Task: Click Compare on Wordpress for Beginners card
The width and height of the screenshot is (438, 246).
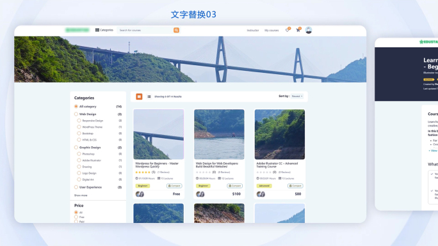Action: (x=174, y=186)
